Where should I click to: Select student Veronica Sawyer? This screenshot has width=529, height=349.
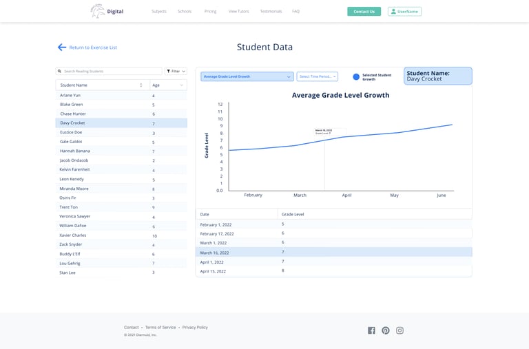121,216
